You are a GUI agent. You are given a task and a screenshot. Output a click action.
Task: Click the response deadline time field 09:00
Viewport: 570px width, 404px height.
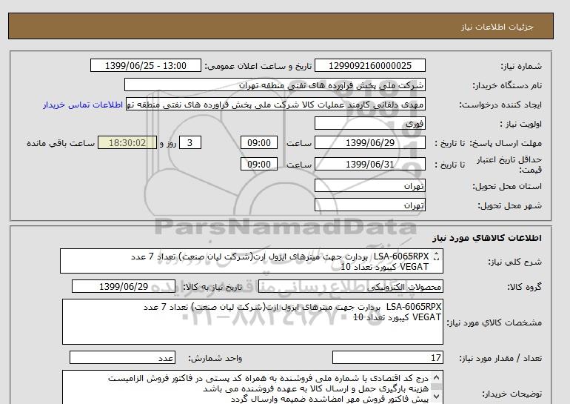[259, 142]
